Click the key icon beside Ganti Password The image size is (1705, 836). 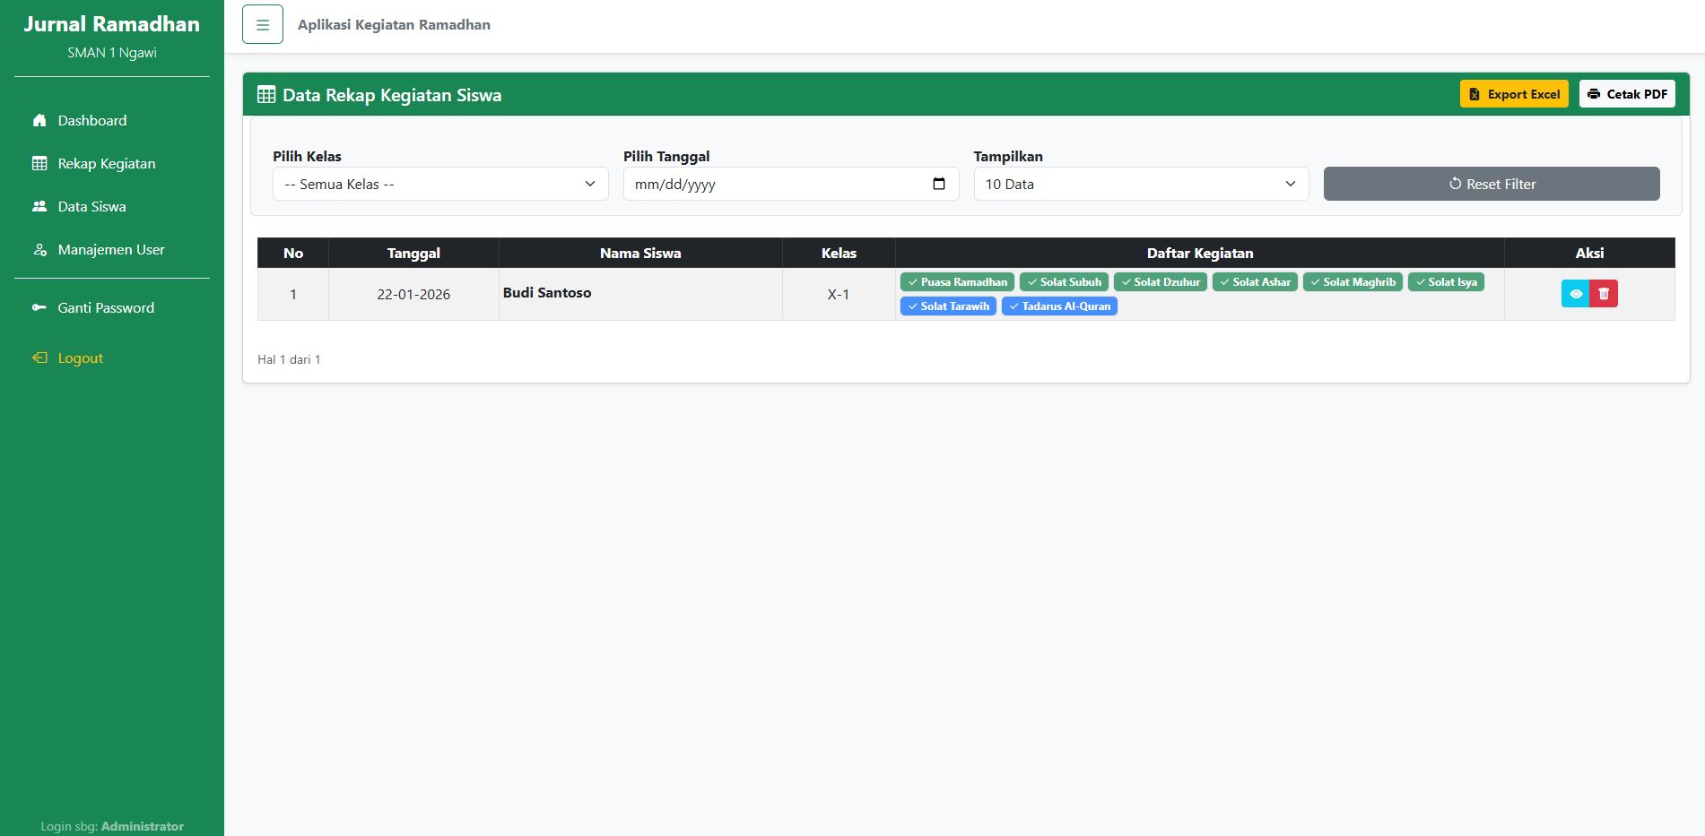[x=39, y=307]
